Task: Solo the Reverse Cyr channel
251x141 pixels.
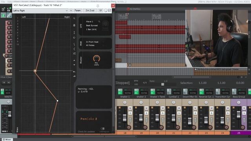Action: (211, 113)
